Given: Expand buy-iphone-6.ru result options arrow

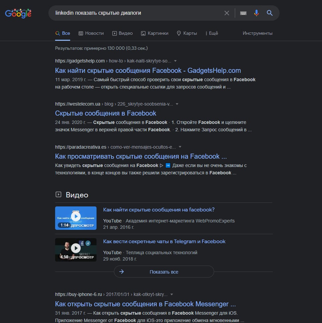Looking at the screenshot, I should 172,295.
